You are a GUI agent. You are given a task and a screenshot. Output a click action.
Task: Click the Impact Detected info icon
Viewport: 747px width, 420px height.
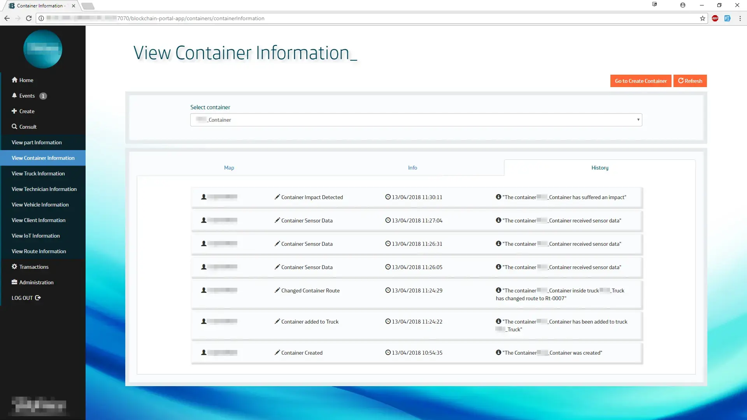coord(498,197)
